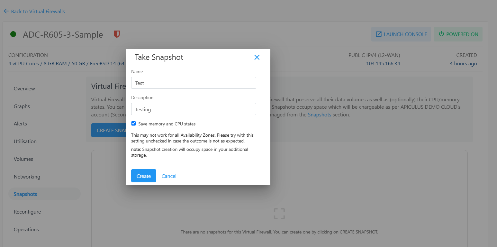Viewport: 497px width, 247px height.
Task: Switch to the Volumes section
Action: (23, 159)
